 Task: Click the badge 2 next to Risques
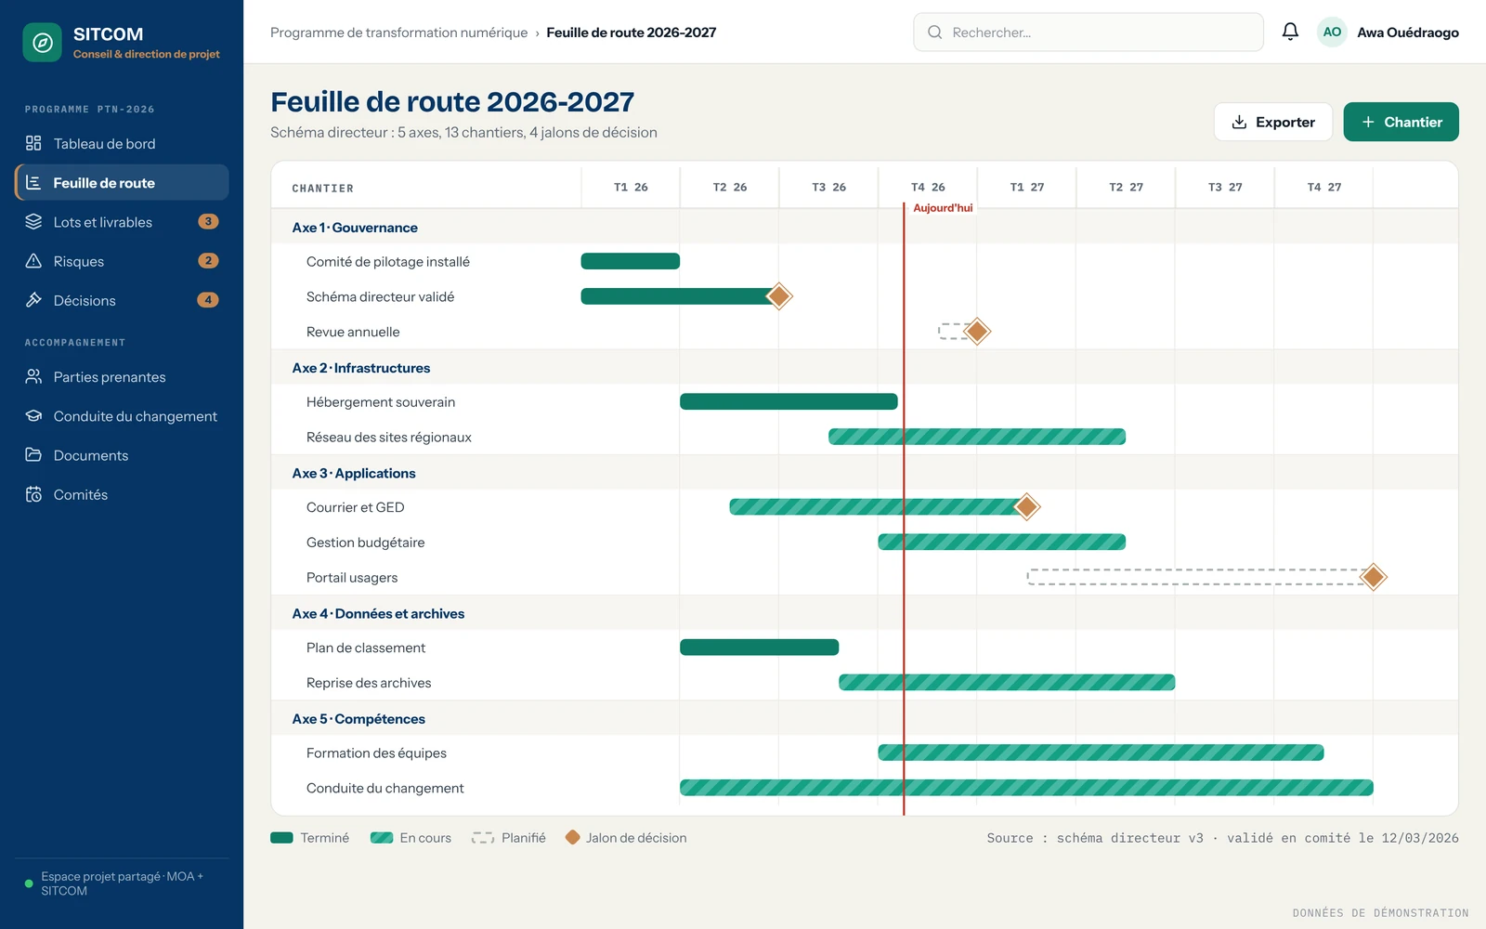(x=208, y=261)
